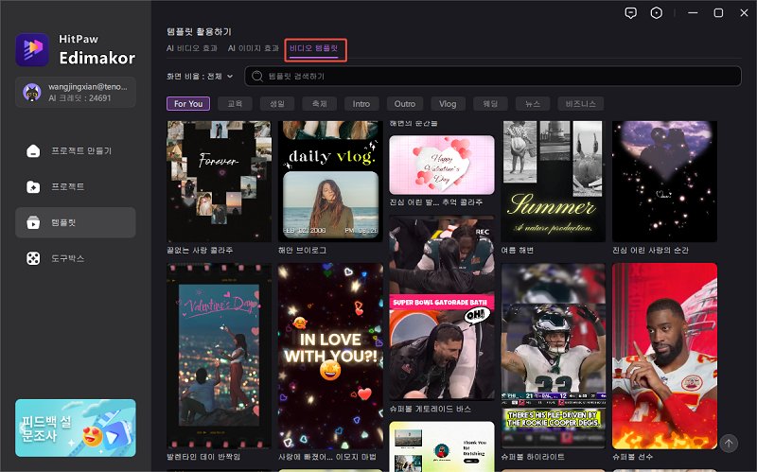Click the 여름 해변 template title

click(517, 250)
